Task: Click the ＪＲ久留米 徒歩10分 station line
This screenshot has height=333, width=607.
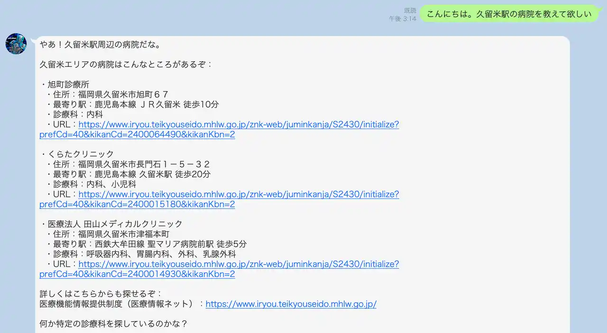Action: point(135,104)
